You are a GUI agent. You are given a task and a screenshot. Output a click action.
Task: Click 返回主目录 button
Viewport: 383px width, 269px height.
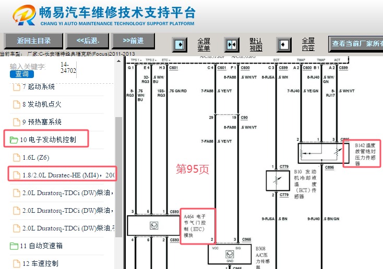tap(34, 41)
